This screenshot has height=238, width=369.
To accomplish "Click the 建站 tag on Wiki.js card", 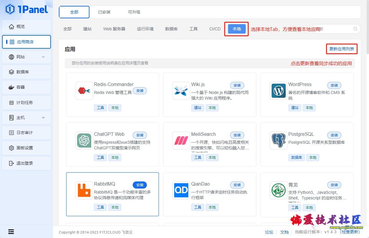I will tap(198, 108).
